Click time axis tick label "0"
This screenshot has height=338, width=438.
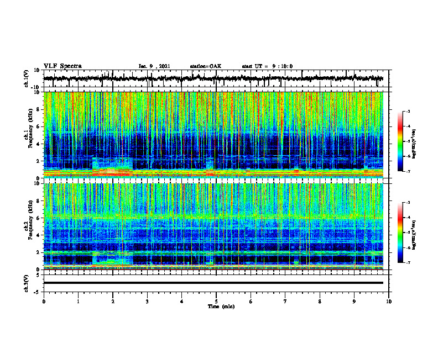(44, 302)
